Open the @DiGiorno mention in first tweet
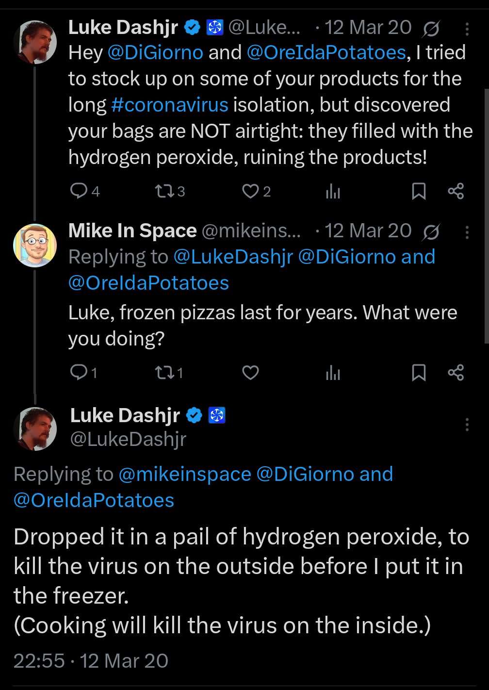Viewport: 489px width, 690px height. (155, 52)
